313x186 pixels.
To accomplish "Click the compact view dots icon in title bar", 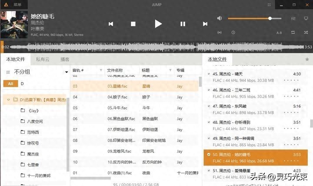I will (269, 5).
